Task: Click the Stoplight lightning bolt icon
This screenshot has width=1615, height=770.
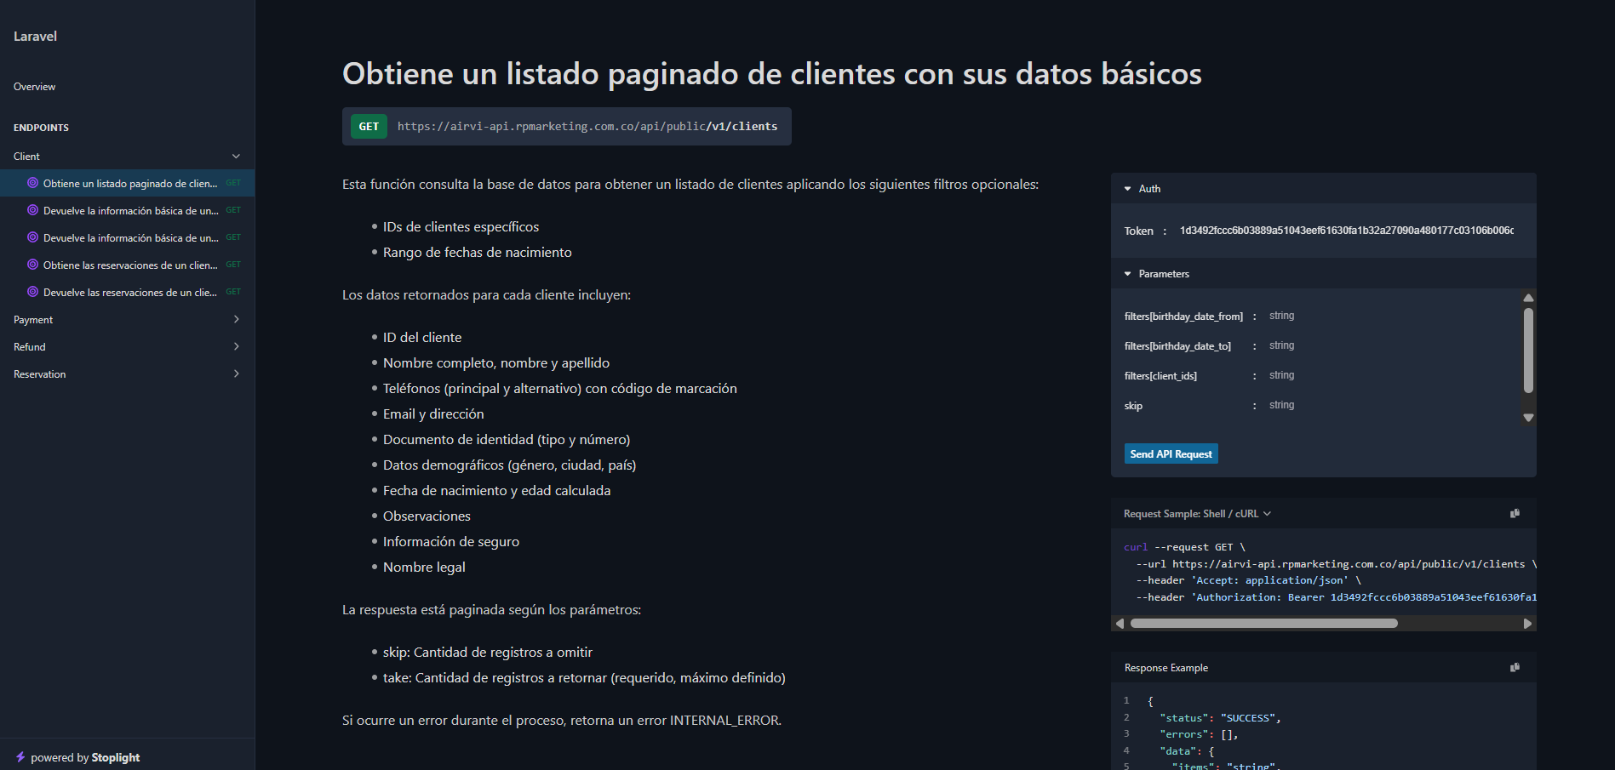Action: click(20, 757)
